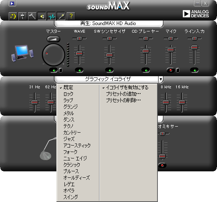Image resolution: width=217 pixels, height=202 pixels.
Task: Click the SW シンセサイザ balance slider
Action: (110, 38)
